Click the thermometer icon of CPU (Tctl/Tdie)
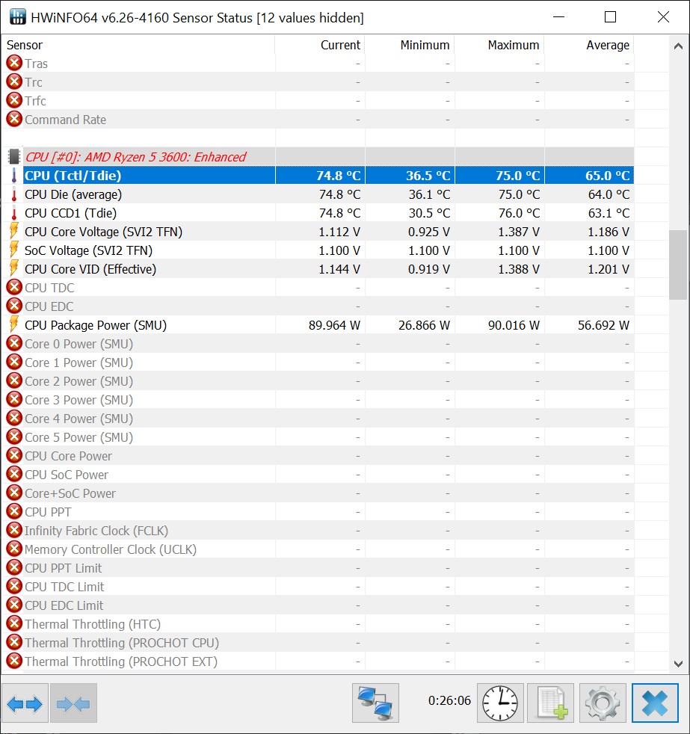 pyautogui.click(x=14, y=176)
